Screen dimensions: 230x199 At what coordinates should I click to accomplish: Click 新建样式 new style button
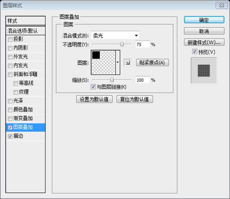click(x=204, y=42)
